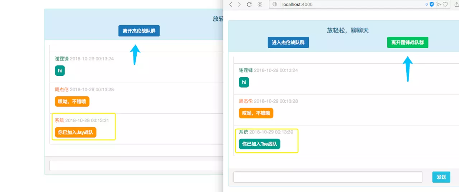Open the ad blocker shield icon
This screenshot has width=459, height=192.
click(432, 4)
